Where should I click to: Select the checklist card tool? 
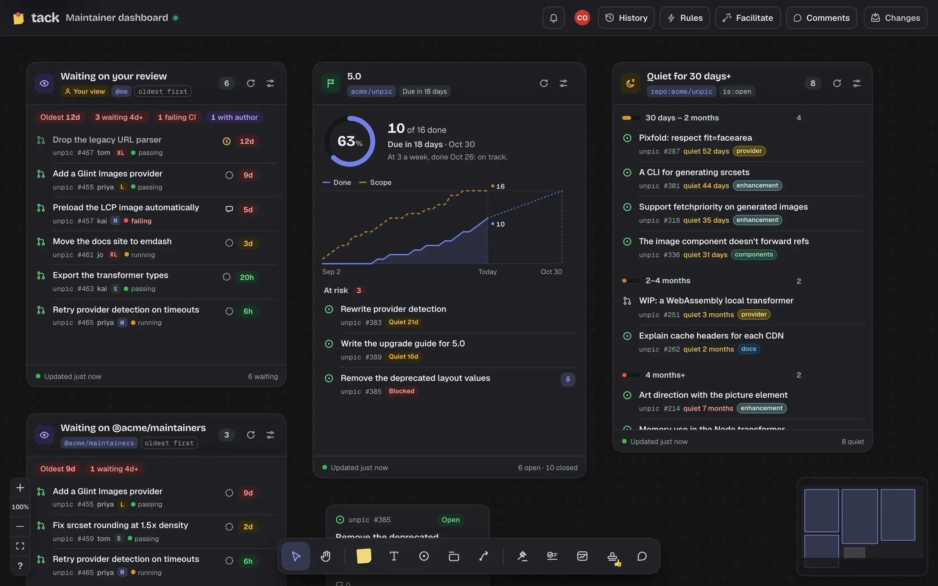[x=552, y=556]
